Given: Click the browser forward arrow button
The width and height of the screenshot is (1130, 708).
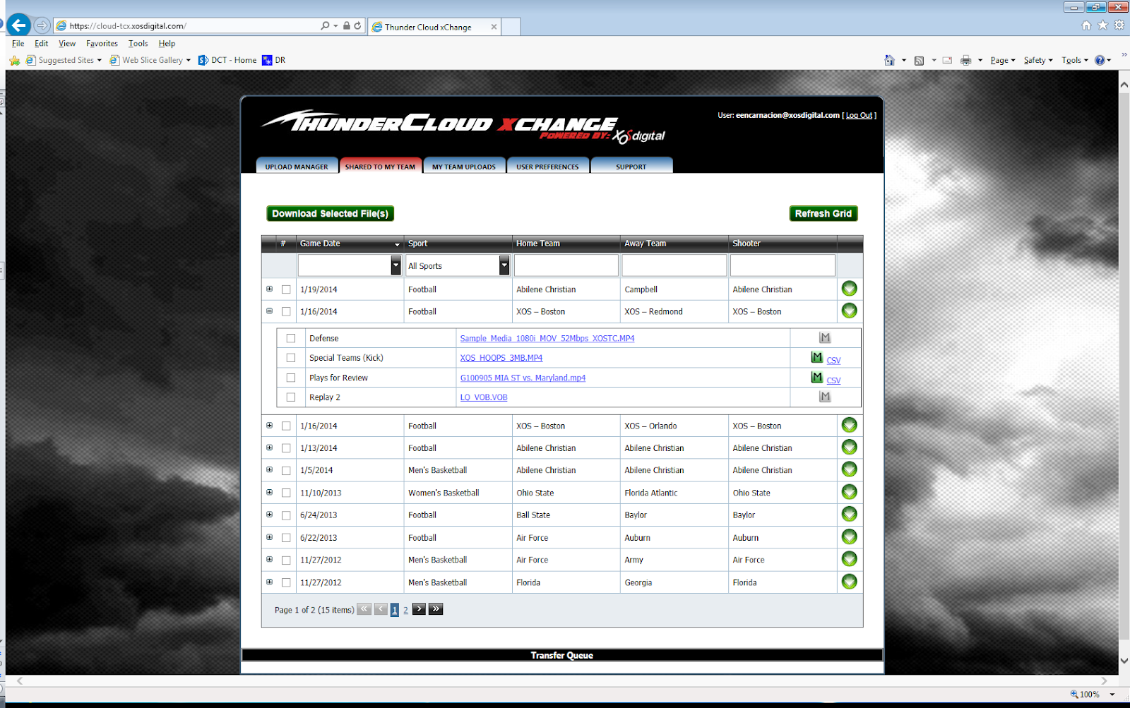Looking at the screenshot, I should pos(42,25).
